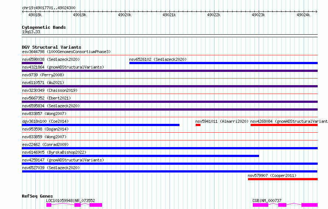
Task: Click the last exon block of CGB
Action: tap(310, 205)
